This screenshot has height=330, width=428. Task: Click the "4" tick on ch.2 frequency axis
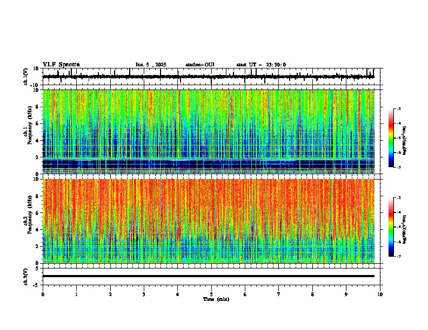[x=38, y=230]
